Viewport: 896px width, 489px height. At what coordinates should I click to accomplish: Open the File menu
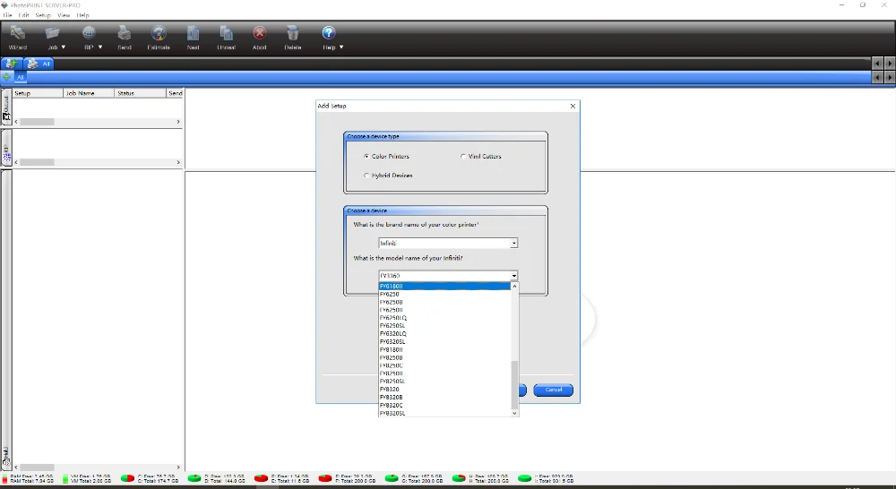click(x=7, y=15)
